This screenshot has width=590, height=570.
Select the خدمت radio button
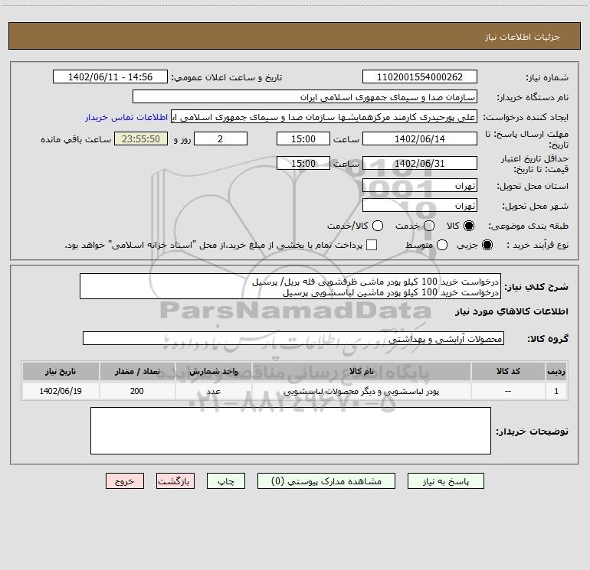point(429,226)
